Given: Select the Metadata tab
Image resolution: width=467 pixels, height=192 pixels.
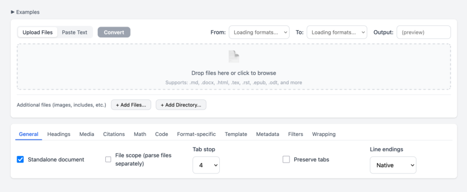Looking at the screenshot, I should coord(268,134).
